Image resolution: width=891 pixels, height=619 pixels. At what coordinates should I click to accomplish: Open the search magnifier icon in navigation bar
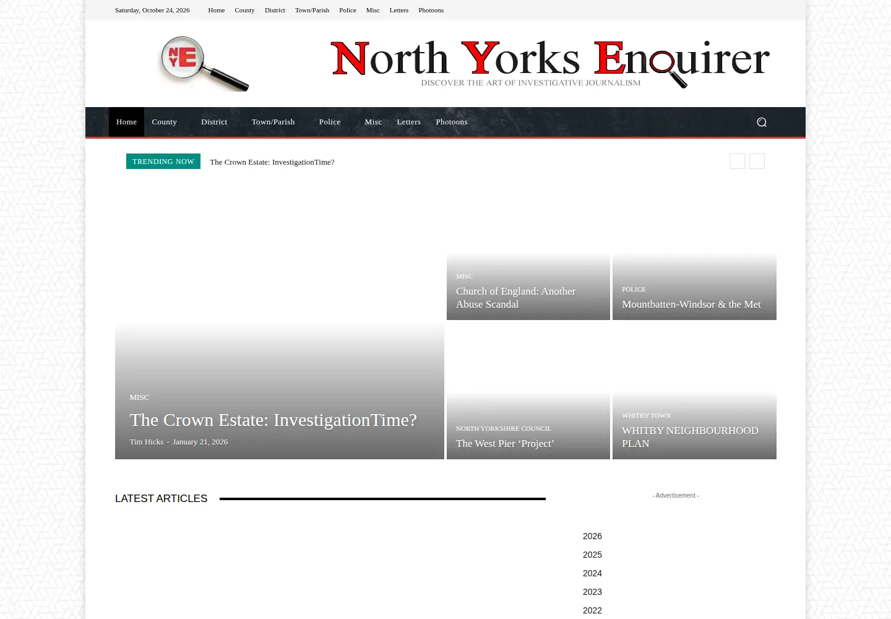(x=762, y=122)
